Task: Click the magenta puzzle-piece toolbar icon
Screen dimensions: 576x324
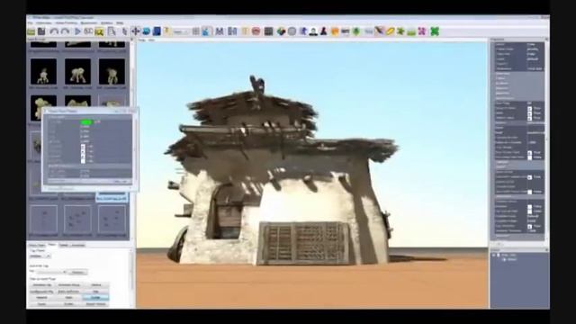Action: pos(422,31)
